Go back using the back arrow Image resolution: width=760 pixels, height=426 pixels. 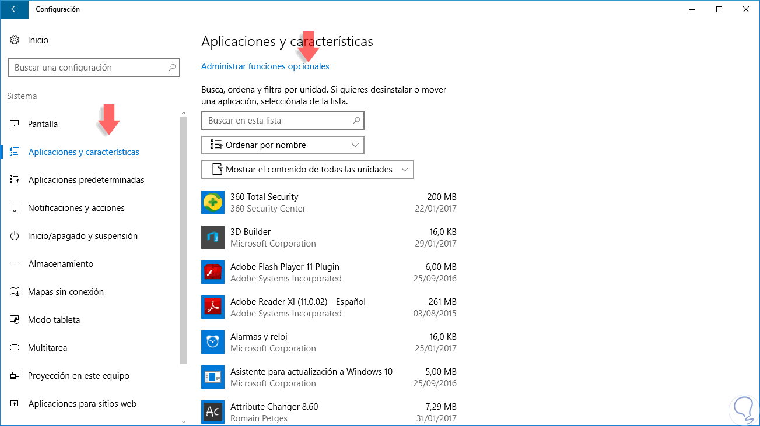15,9
